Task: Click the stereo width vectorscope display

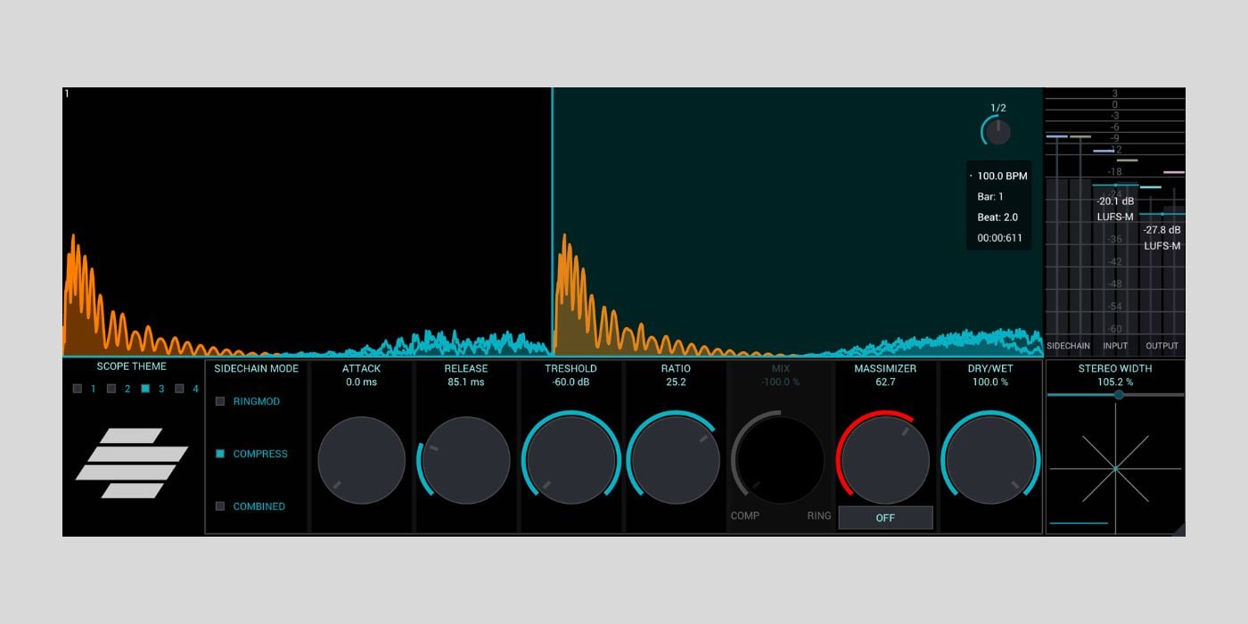Action: point(1115,468)
